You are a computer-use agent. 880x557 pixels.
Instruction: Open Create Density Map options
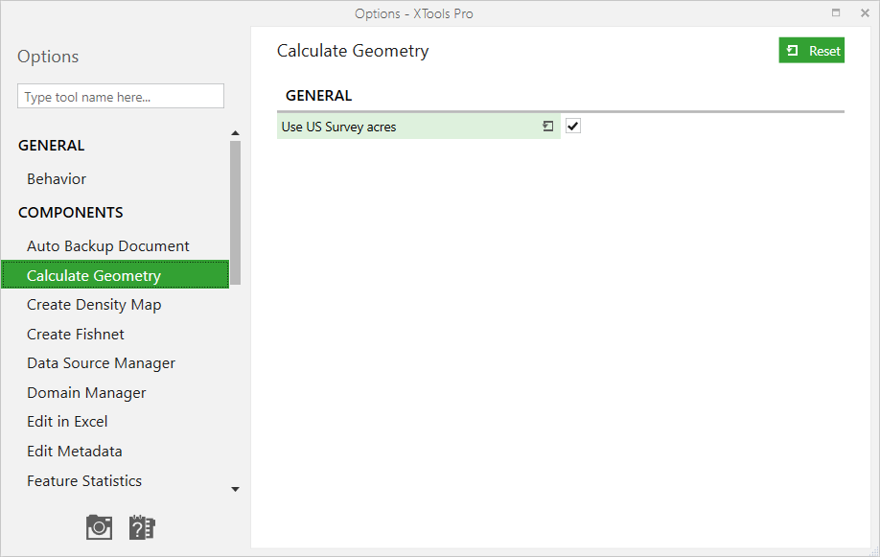tap(94, 305)
